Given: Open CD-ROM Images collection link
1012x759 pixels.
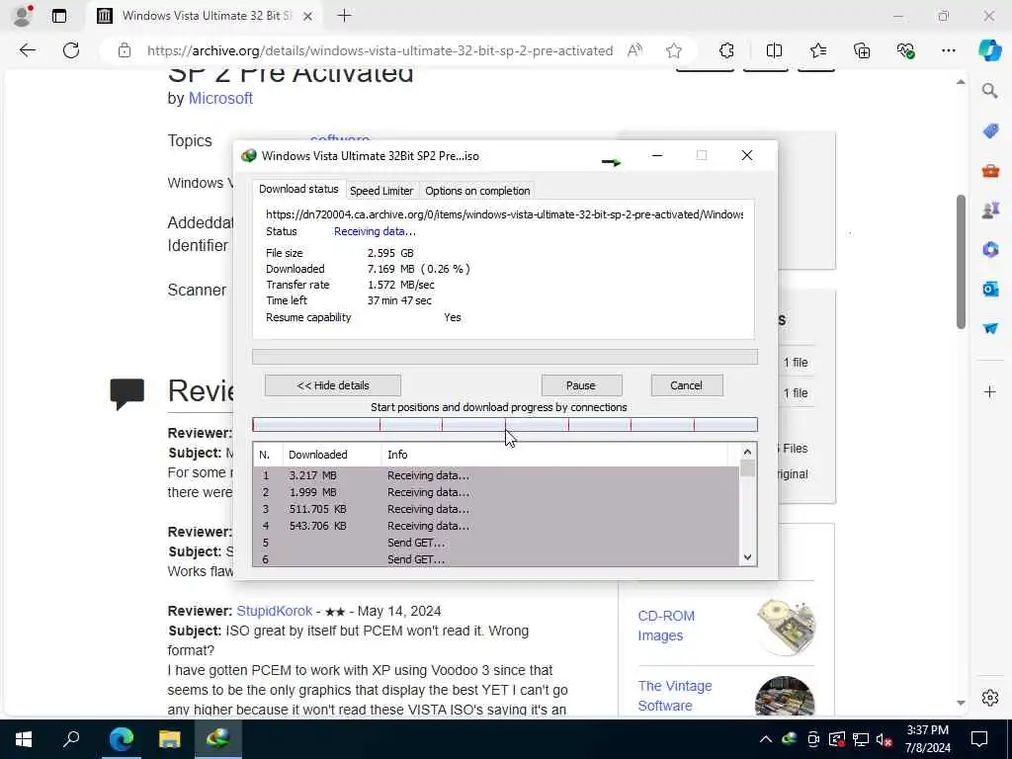Looking at the screenshot, I should coord(666,626).
